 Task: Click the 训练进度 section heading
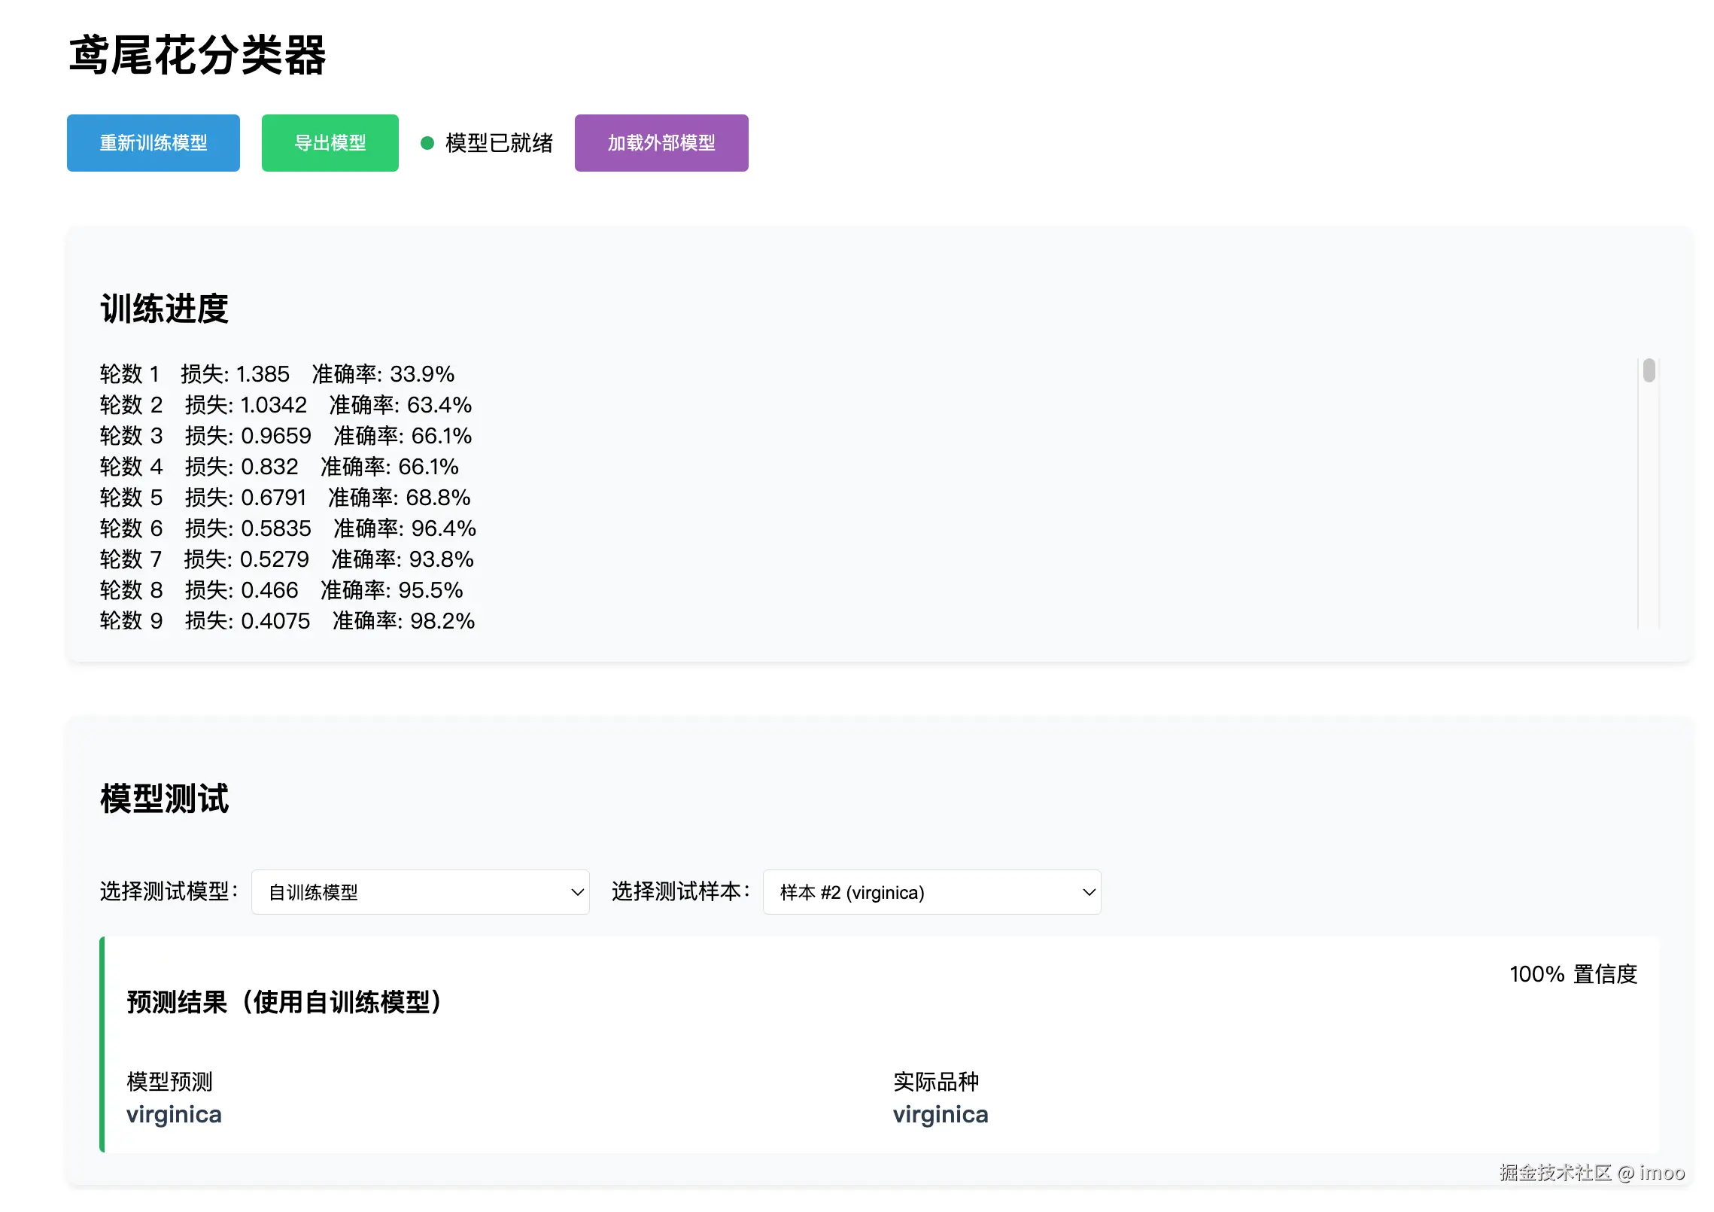point(164,309)
